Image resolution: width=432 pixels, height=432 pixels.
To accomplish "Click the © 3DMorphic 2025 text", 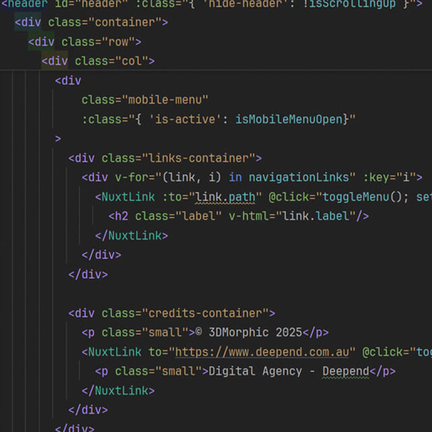I will 249,333.
